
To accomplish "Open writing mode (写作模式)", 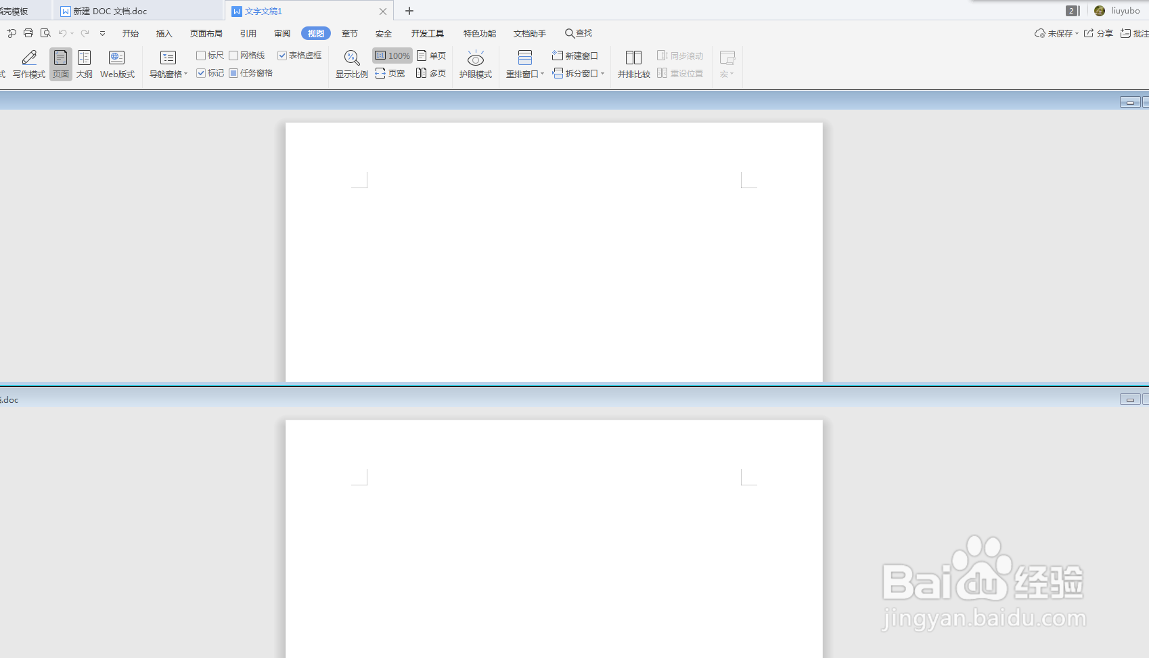I will tap(29, 65).
